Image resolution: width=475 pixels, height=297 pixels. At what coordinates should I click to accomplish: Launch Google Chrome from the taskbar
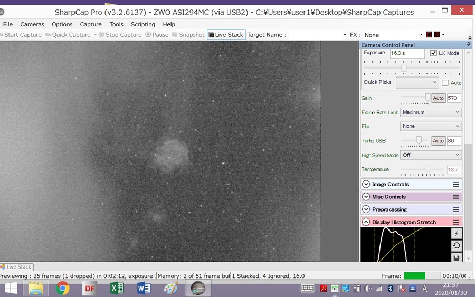click(x=62, y=288)
